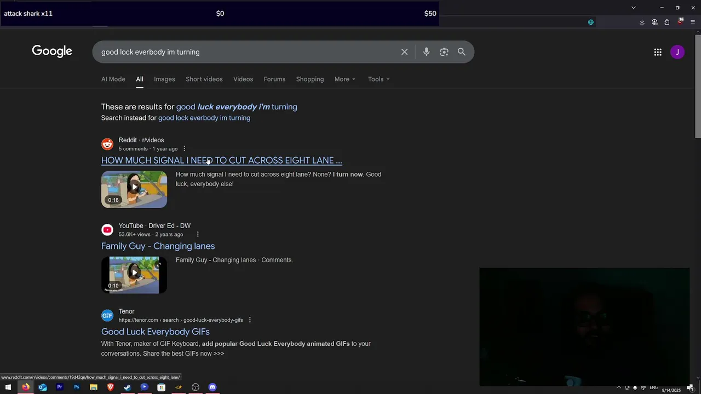
Task: Open Premiere Pro from the taskbar
Action: click(60, 387)
